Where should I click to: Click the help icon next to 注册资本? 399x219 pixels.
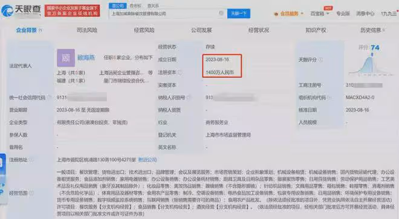point(180,72)
